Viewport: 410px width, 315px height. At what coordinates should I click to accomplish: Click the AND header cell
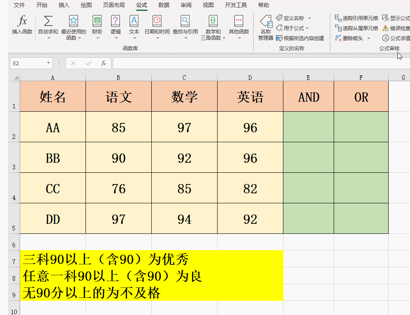pos(309,97)
